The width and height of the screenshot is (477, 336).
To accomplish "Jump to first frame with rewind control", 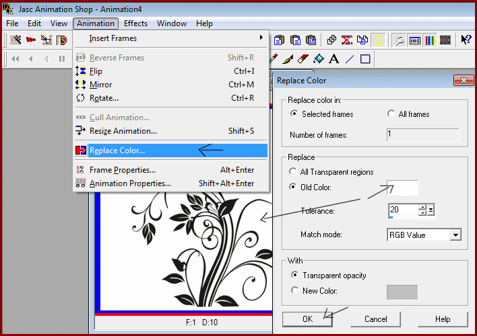I will 15,58.
